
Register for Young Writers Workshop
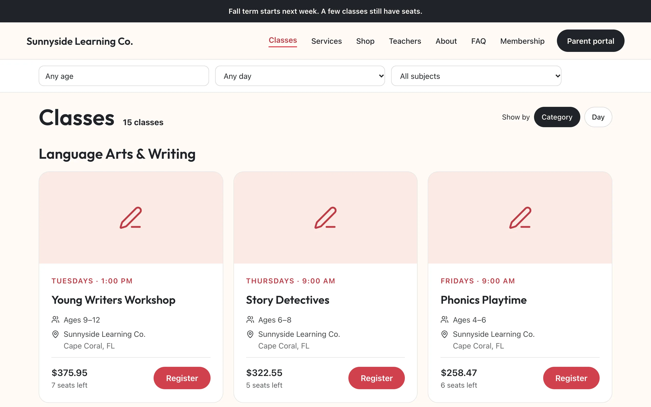tap(182, 378)
